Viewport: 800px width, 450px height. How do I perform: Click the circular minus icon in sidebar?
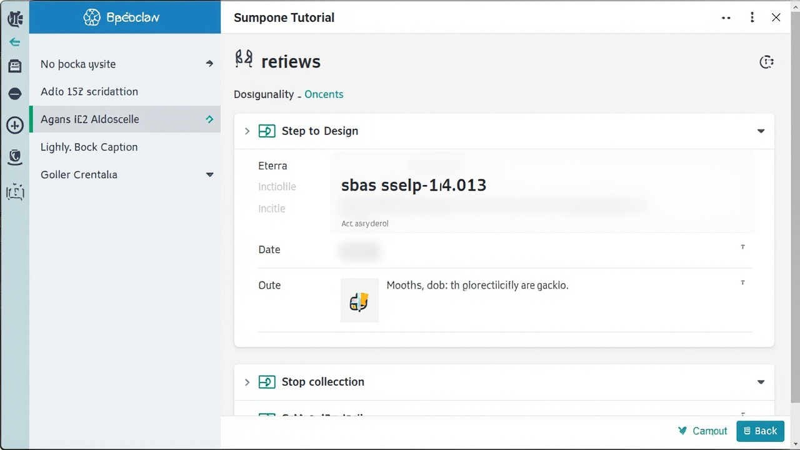click(x=14, y=94)
